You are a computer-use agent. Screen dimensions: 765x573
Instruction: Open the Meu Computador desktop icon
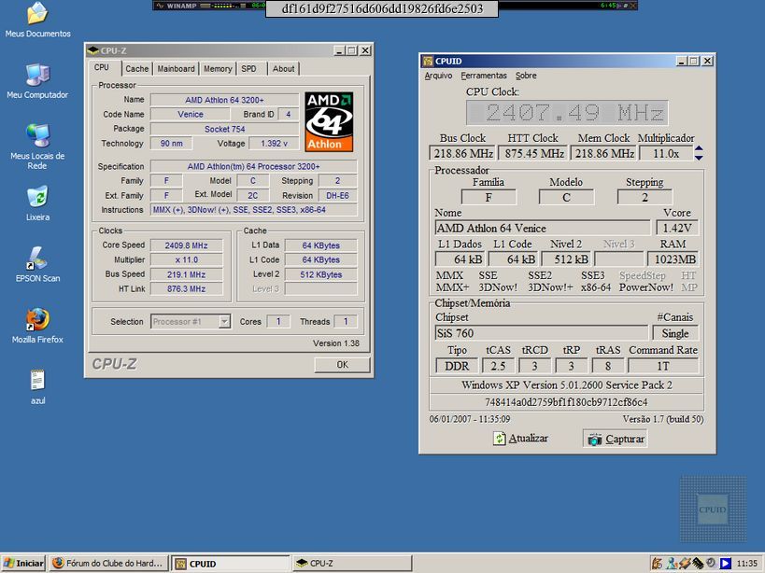pyautogui.click(x=37, y=76)
